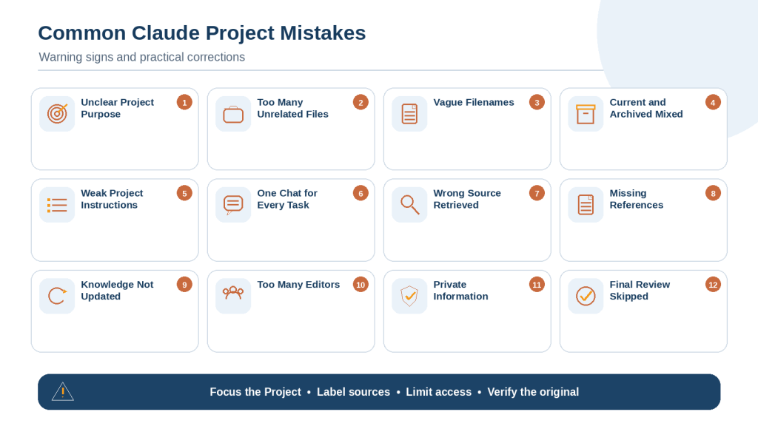Click the Common Claude Project Mistakes heading
Screen dimensions: 758x426
click(202, 33)
